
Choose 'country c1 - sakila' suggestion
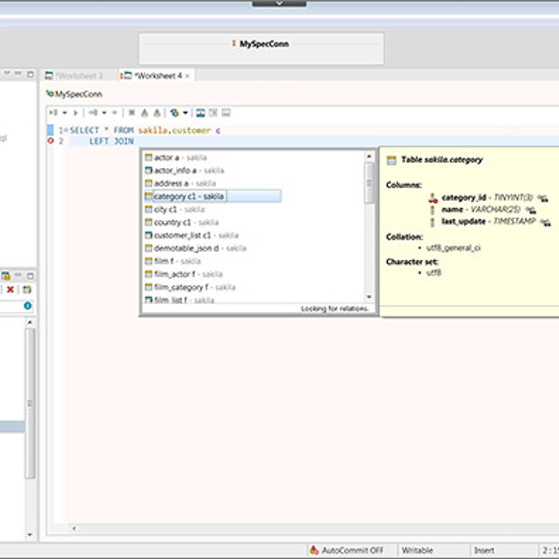[182, 222]
